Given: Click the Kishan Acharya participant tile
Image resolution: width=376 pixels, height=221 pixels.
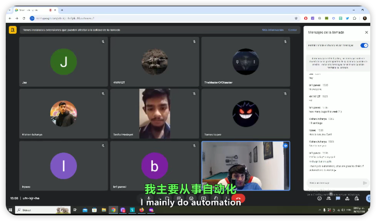Looking at the screenshot, I should point(63,113).
